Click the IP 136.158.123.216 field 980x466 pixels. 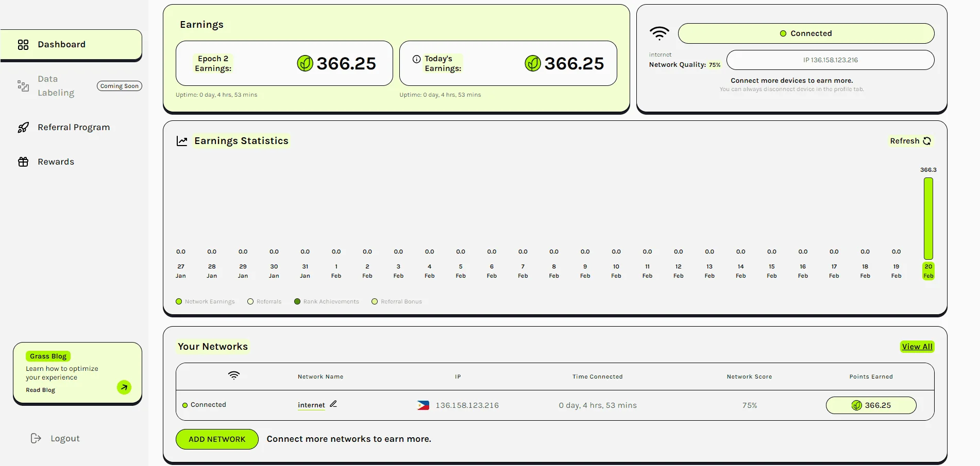pyautogui.click(x=830, y=60)
